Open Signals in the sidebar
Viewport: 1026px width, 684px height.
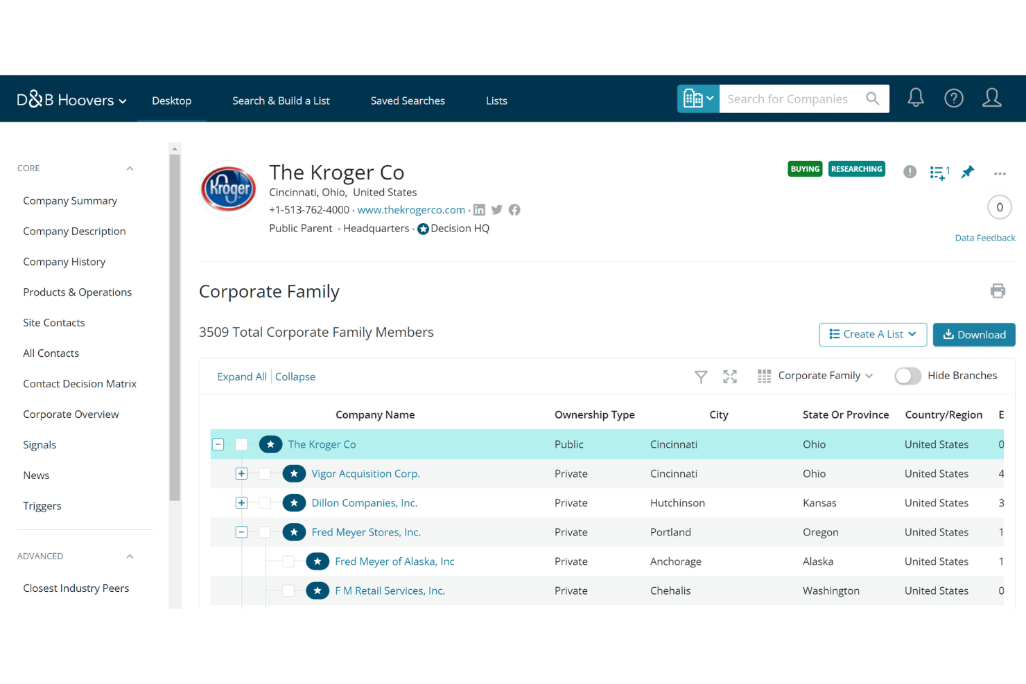(40, 445)
